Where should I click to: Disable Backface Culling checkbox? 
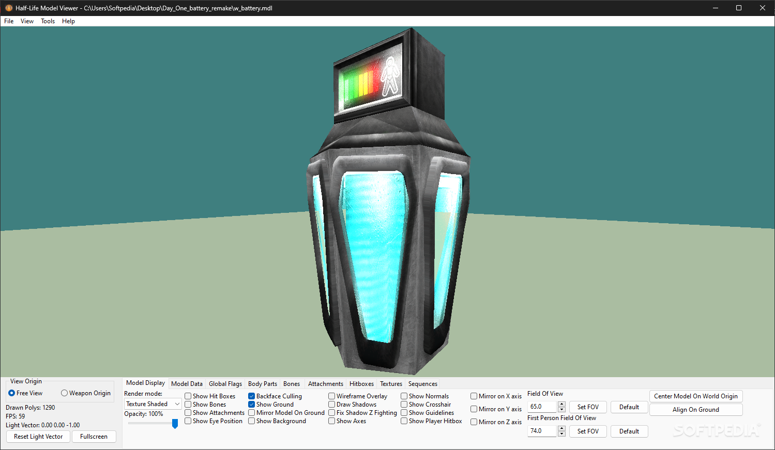click(275, 396)
